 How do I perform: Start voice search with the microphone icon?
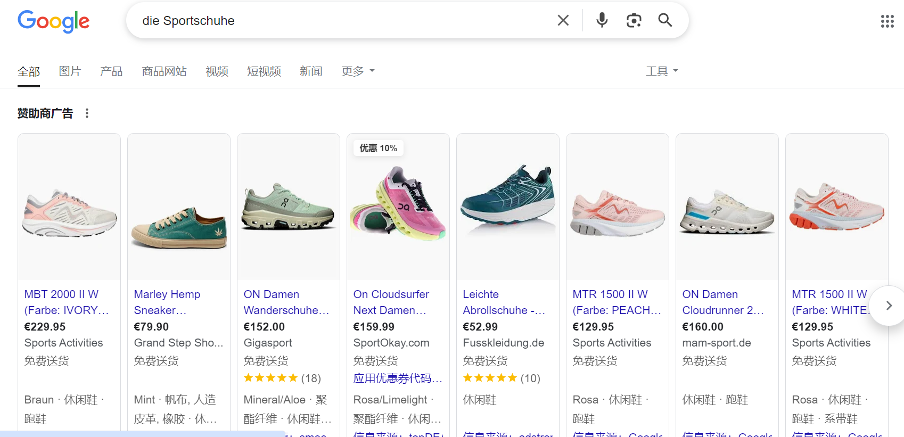(x=602, y=20)
